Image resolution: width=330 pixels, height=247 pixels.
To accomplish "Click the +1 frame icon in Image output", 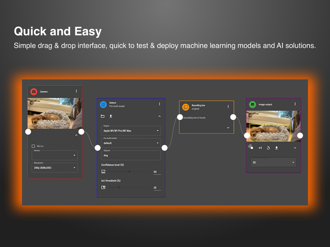I will pyautogui.click(x=260, y=148).
